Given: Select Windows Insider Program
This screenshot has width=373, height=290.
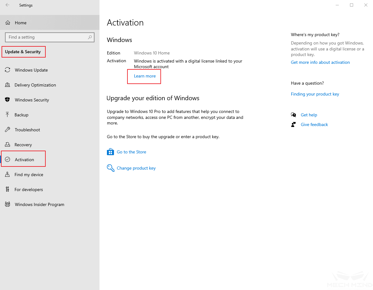Looking at the screenshot, I should click(x=39, y=204).
